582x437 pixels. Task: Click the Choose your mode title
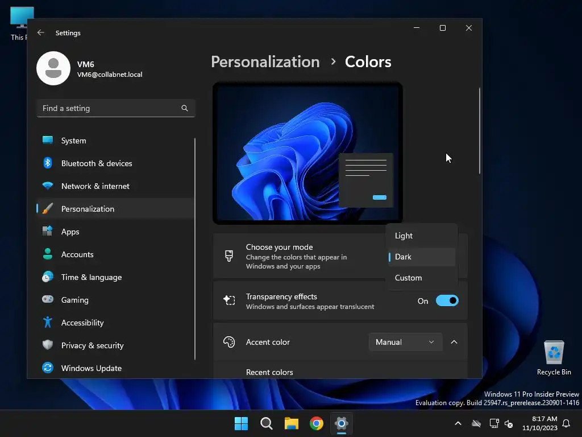(279, 247)
